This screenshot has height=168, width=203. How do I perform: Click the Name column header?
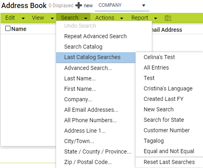pyautogui.click(x=19, y=29)
